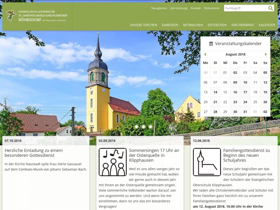The width and height of the screenshot is (280, 210).
Task: Show the fourth slideshow image dot
Action: [150, 127]
